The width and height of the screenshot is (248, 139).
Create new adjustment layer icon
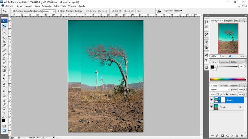[227, 135]
